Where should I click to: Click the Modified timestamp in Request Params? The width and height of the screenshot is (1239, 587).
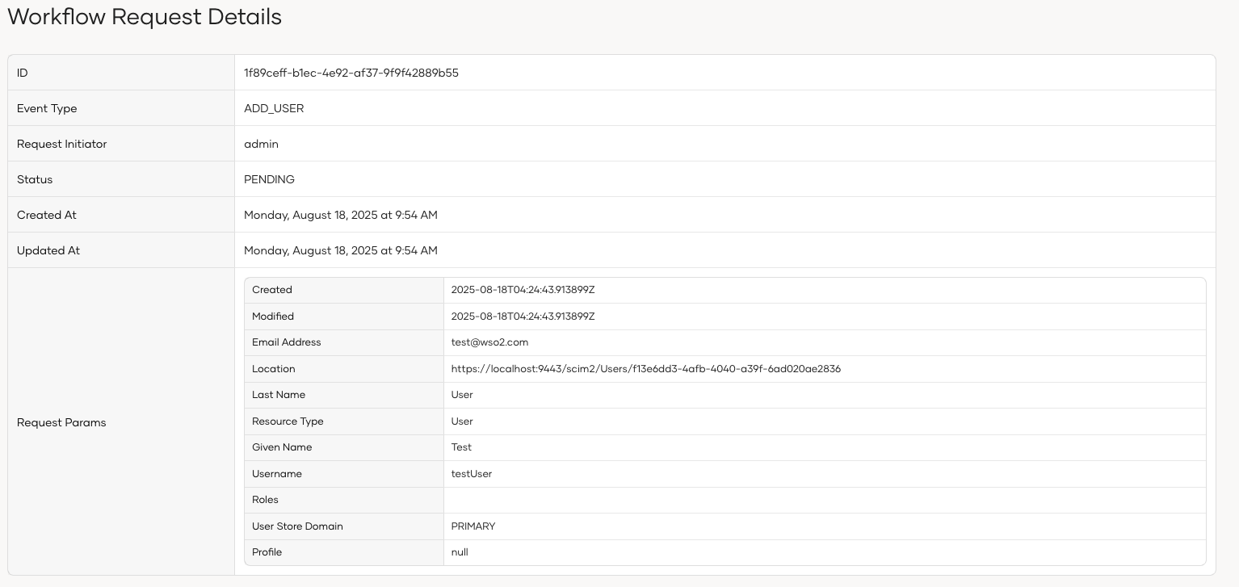pos(523,316)
